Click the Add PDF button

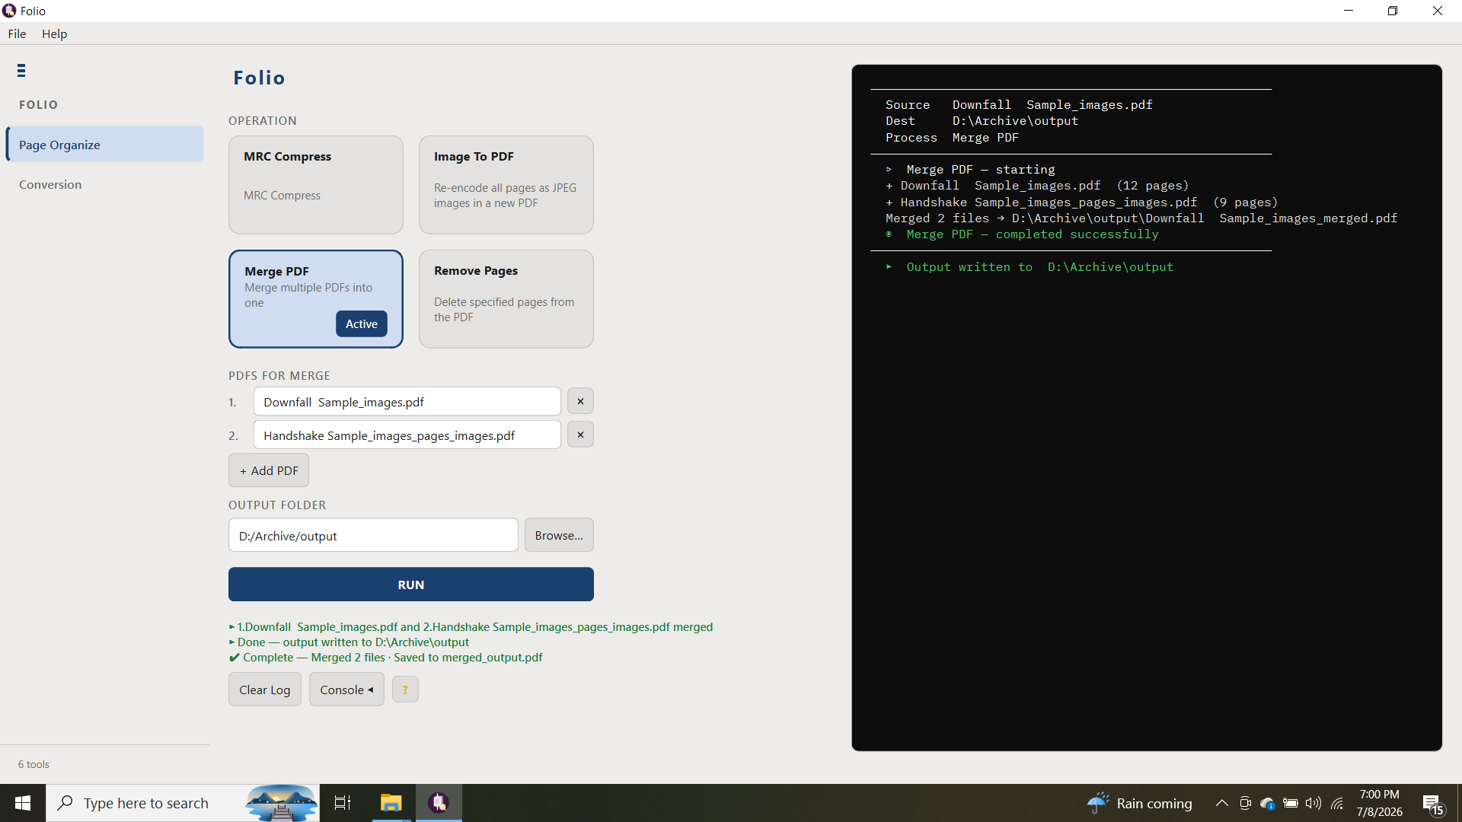pos(269,470)
